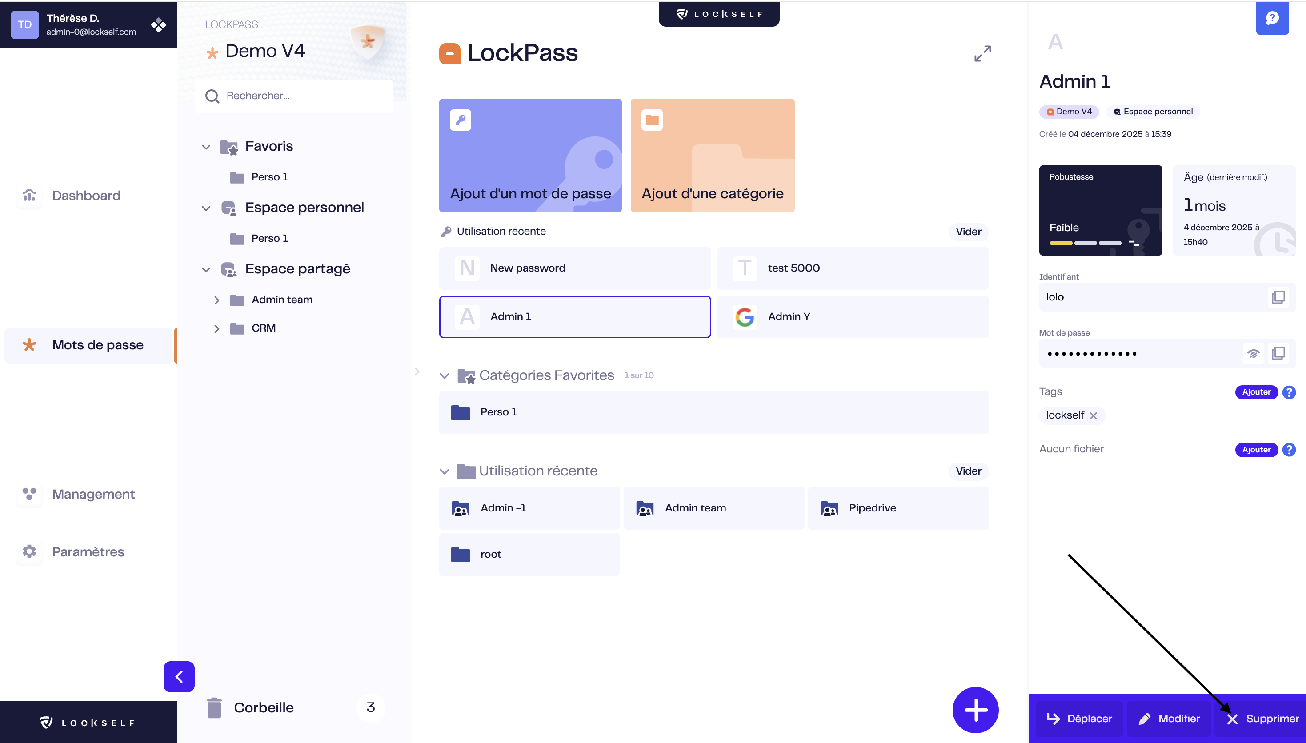
Task: Click the help question-mark button at top right
Action: coord(1272,18)
